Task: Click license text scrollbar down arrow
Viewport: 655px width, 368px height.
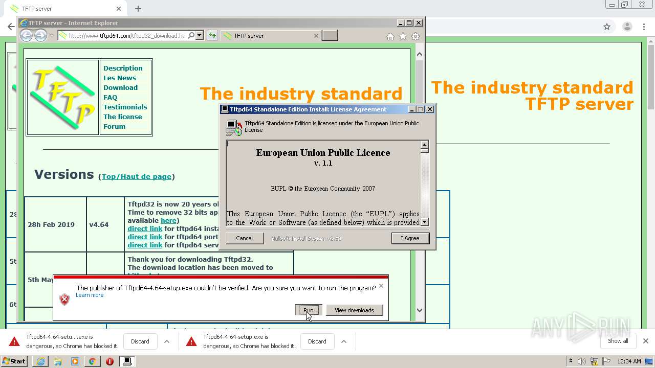Action: point(424,222)
